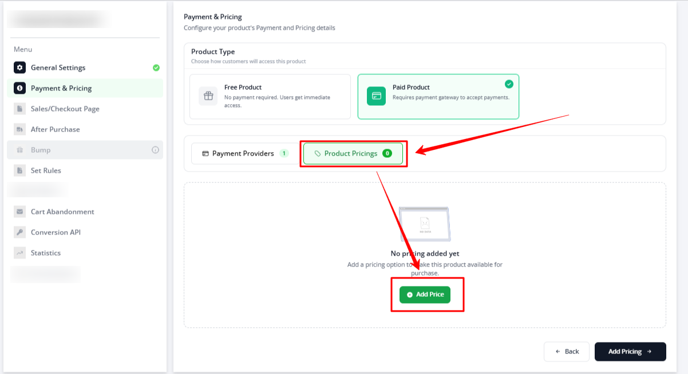
Task: Click the General Settings gear icon
Action: (20, 67)
